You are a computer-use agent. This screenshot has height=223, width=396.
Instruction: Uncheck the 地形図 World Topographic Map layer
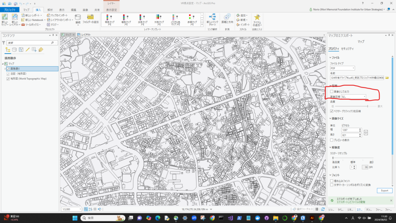[x=8, y=79]
